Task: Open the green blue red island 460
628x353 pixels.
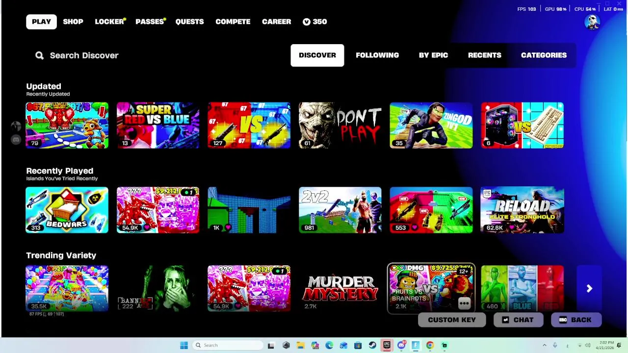Action: (523, 288)
